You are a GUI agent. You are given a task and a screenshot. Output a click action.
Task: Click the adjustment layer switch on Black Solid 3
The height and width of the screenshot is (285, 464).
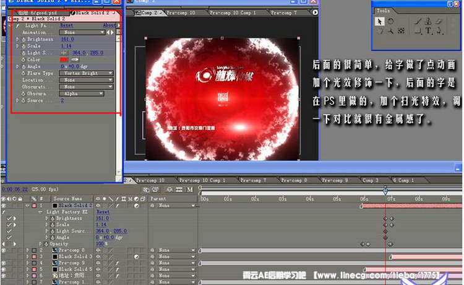point(137,257)
